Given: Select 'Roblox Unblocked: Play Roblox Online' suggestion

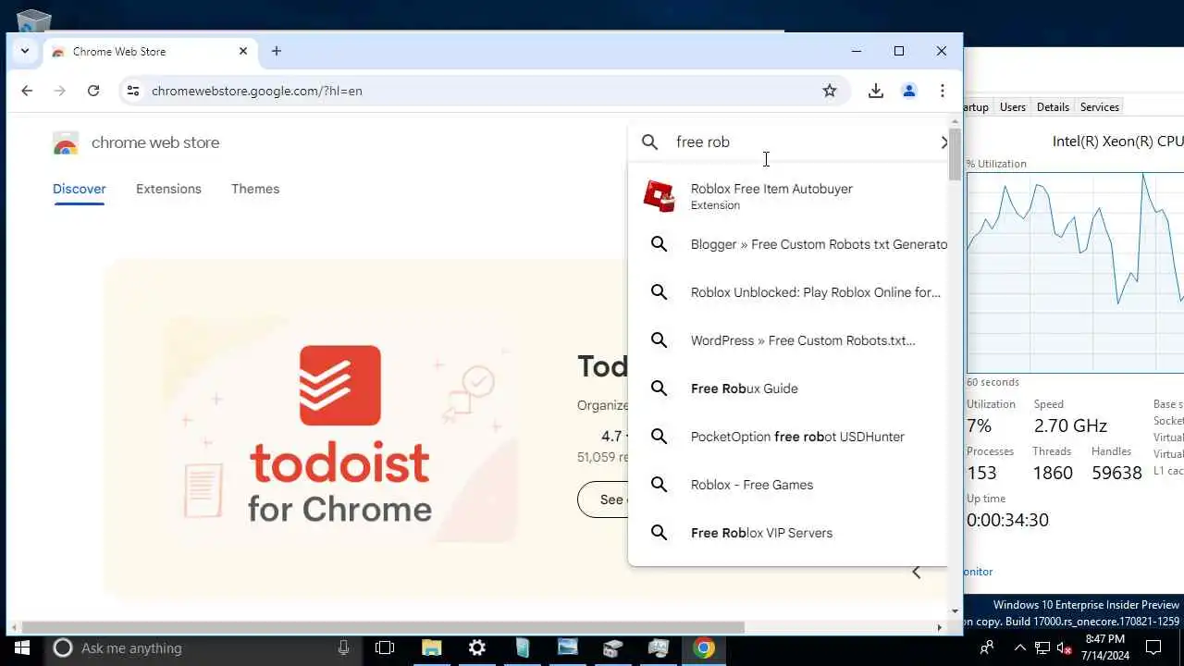Looking at the screenshot, I should [x=788, y=292].
